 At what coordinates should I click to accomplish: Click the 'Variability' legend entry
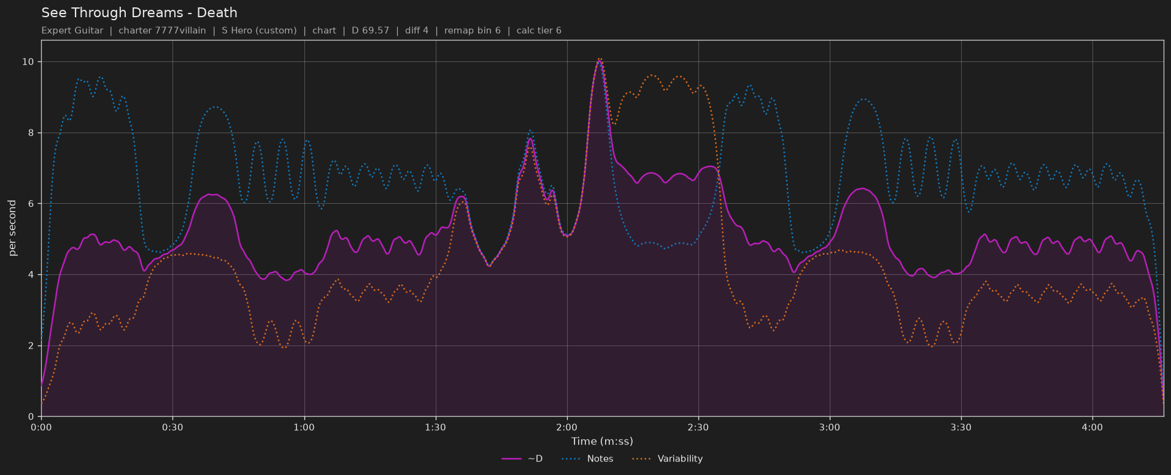click(667, 458)
